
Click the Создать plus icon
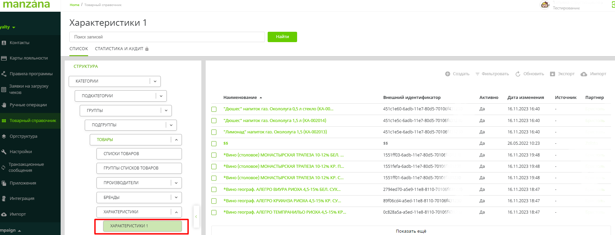pos(448,74)
